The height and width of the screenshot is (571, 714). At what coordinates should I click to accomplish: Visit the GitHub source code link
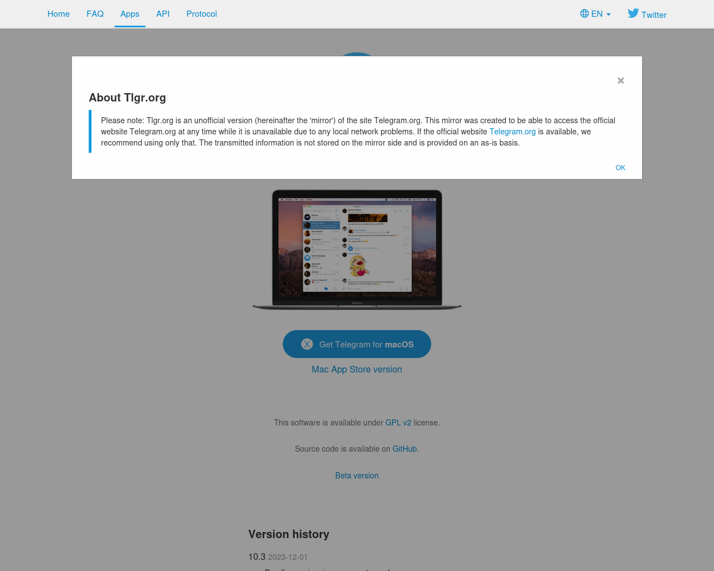404,449
